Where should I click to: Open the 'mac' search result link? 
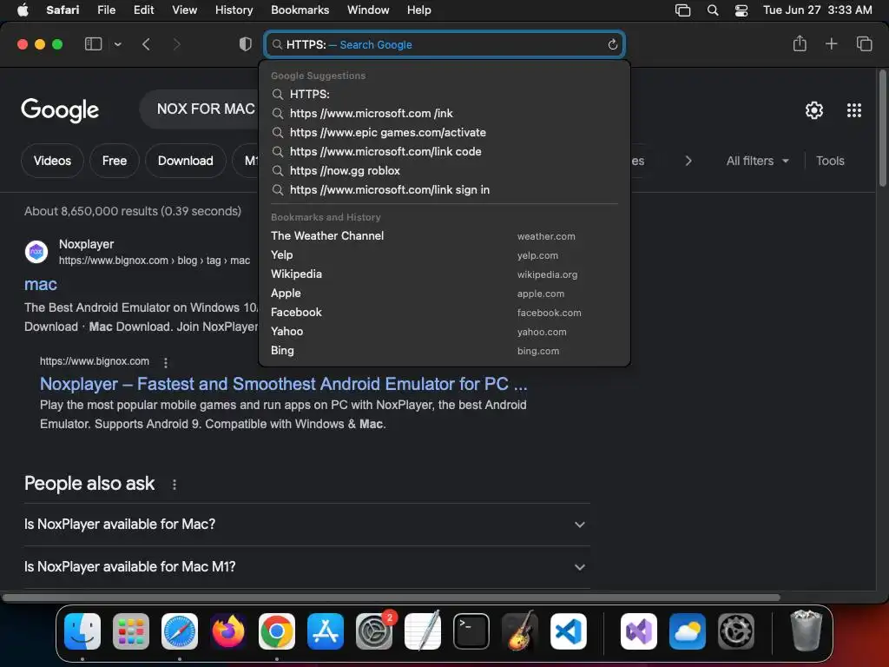(41, 284)
